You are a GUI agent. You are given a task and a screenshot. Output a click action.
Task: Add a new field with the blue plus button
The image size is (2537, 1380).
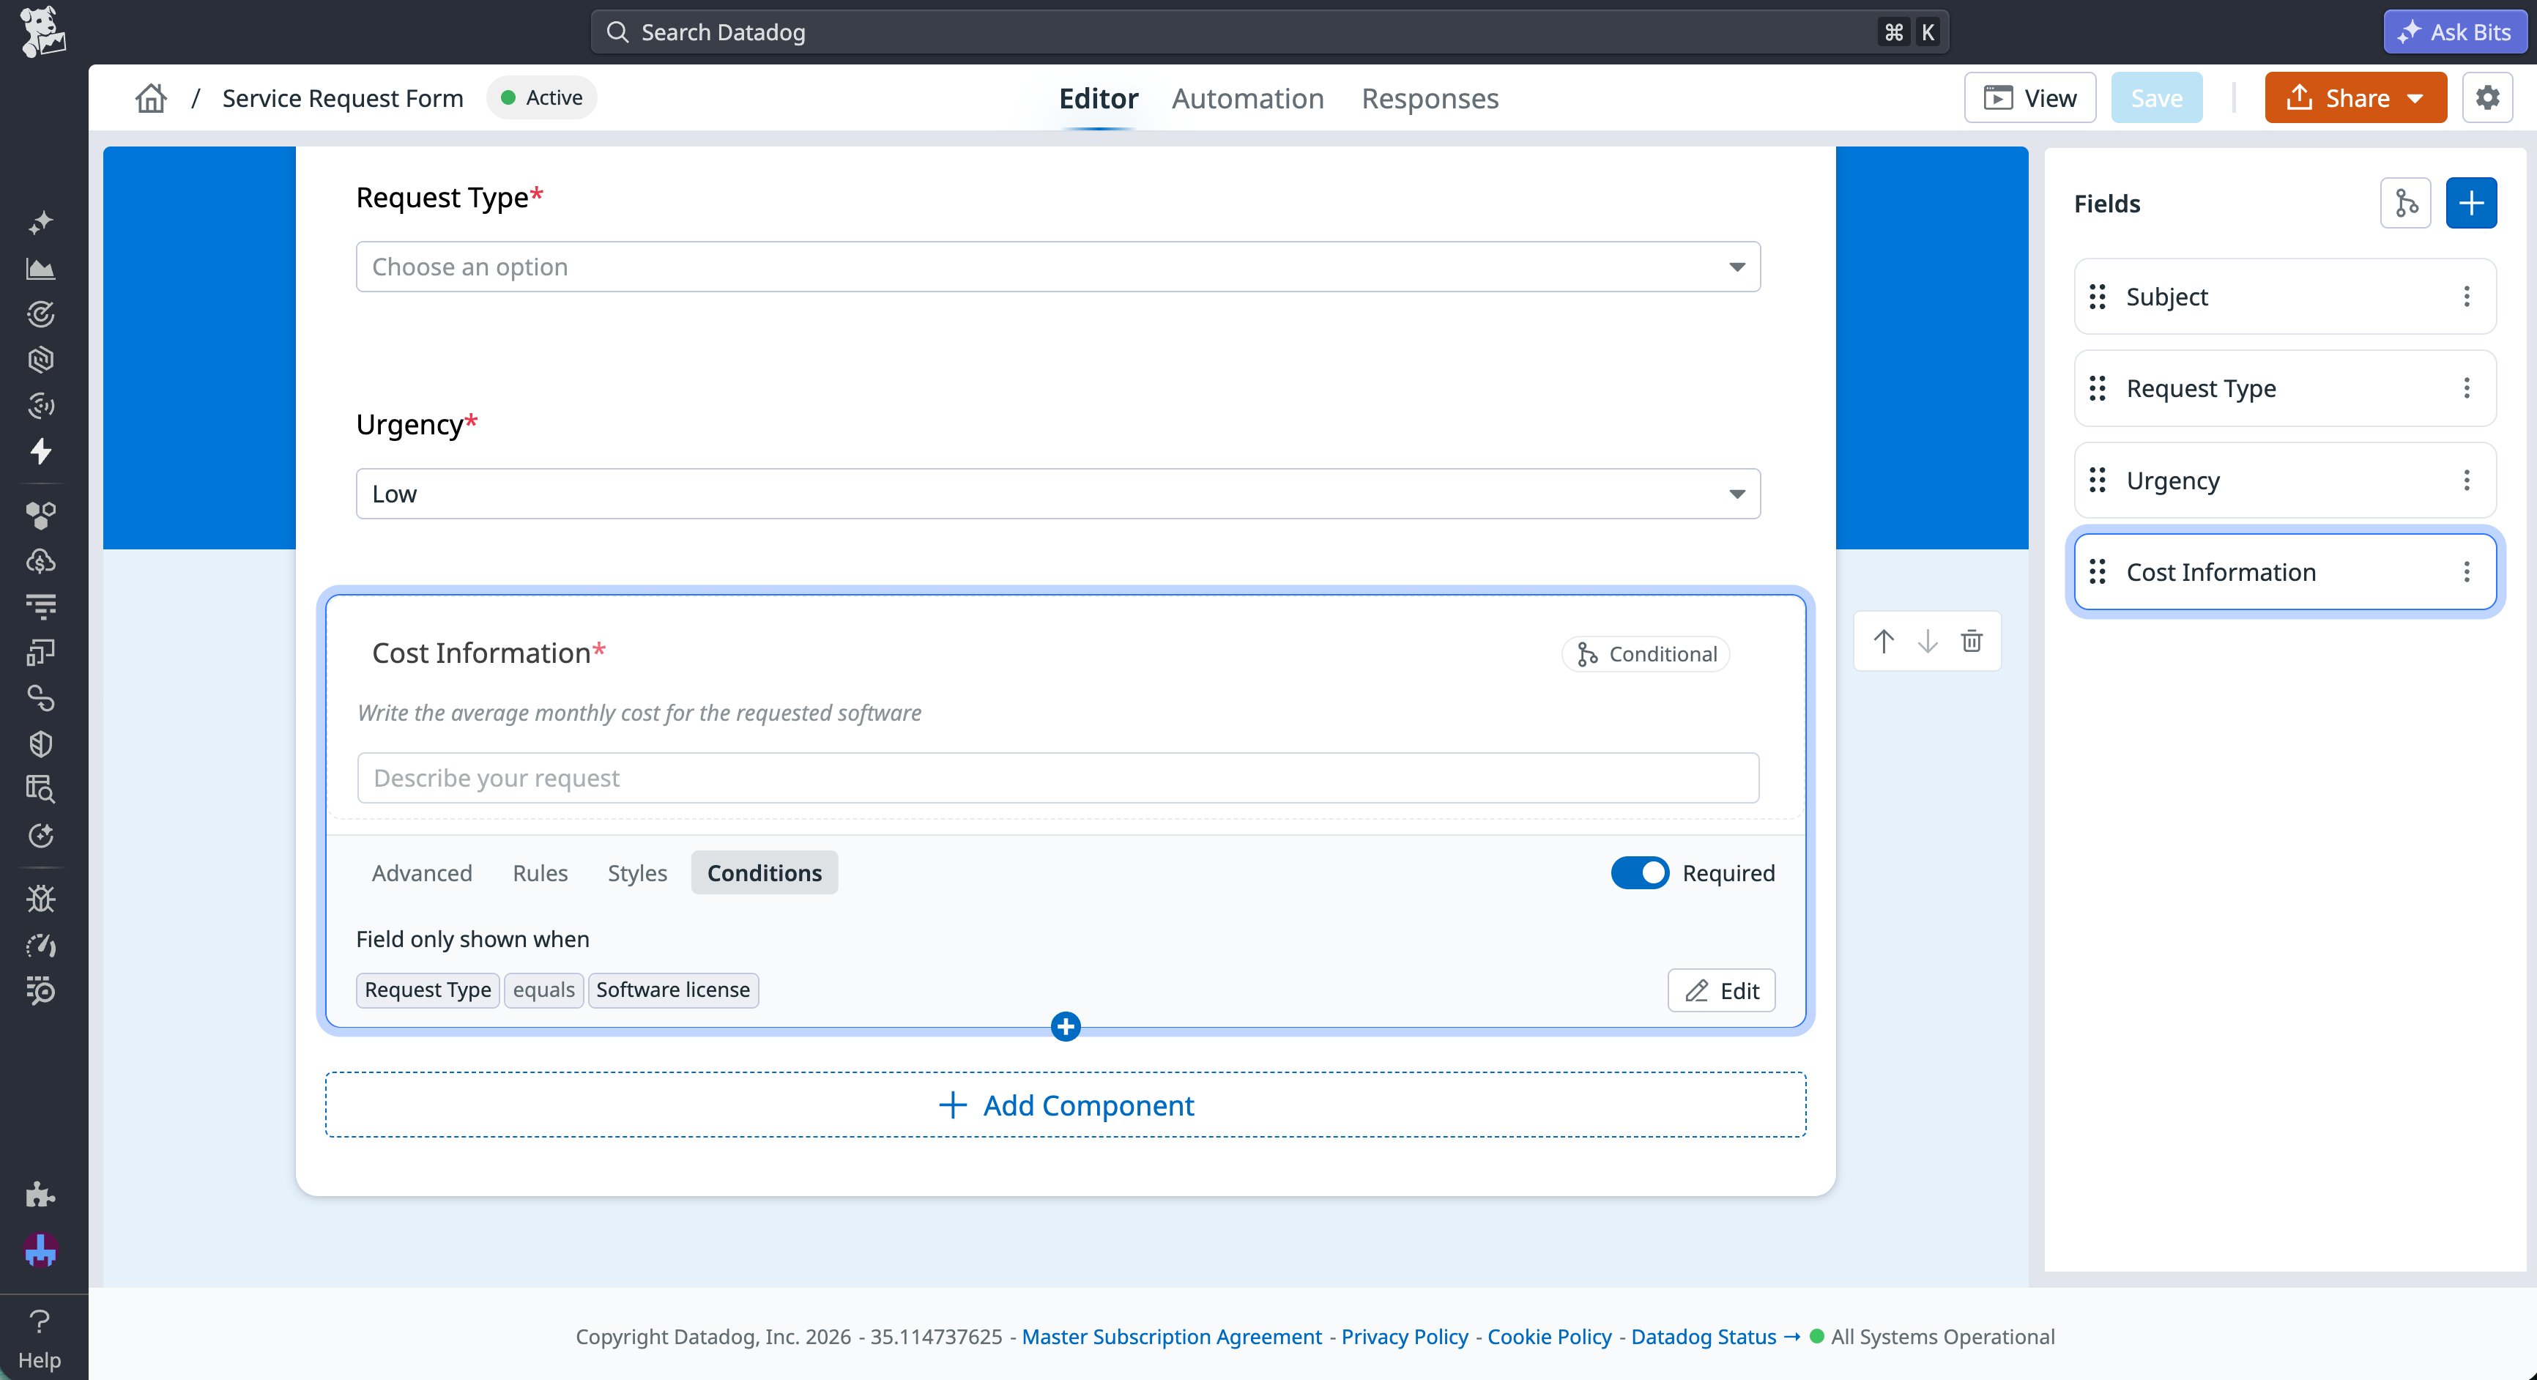point(2471,203)
